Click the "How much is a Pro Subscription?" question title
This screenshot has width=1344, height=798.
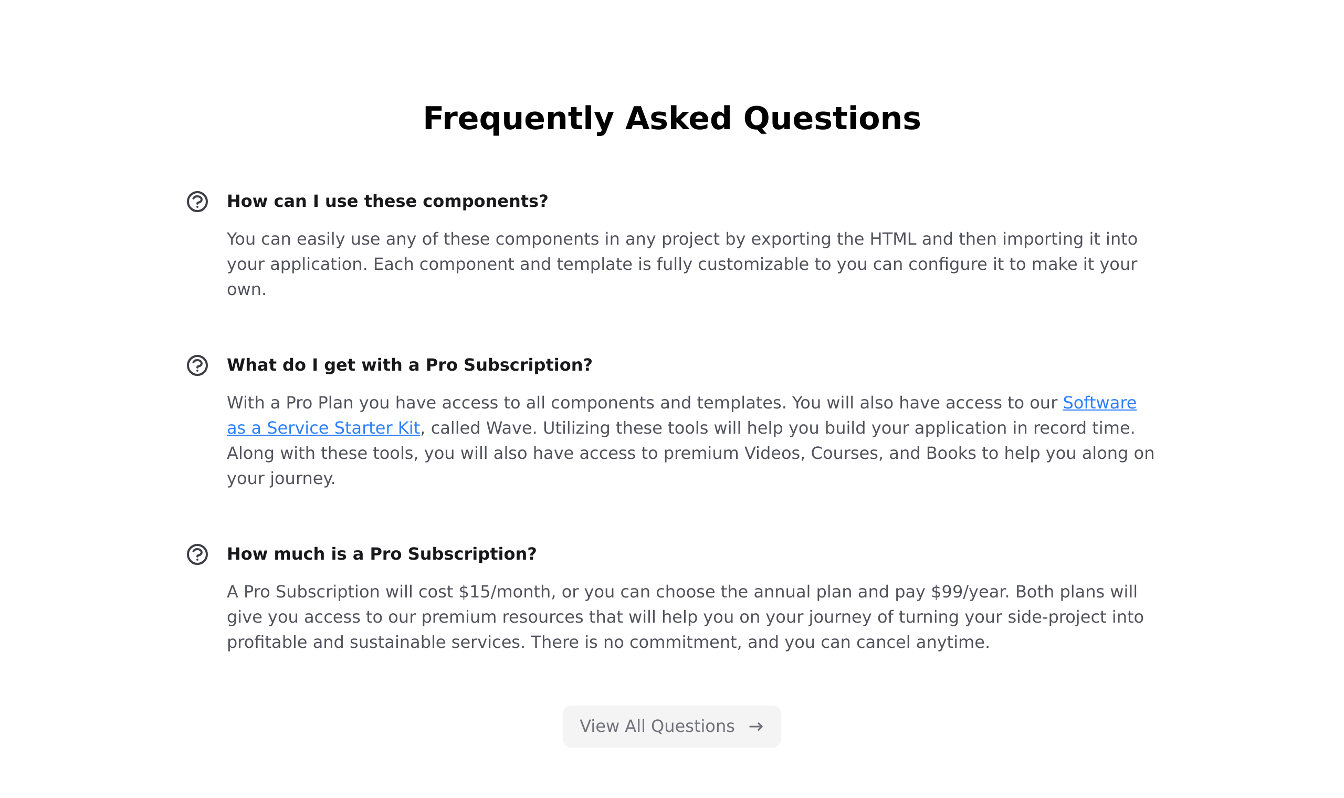coord(382,554)
